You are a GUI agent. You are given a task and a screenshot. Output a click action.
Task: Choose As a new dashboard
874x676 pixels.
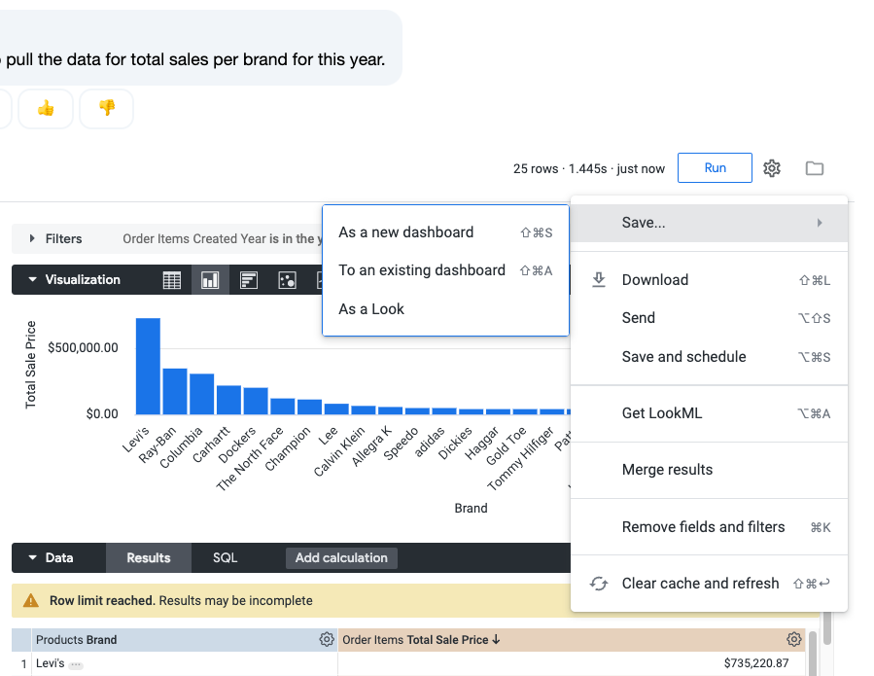pyautogui.click(x=445, y=232)
